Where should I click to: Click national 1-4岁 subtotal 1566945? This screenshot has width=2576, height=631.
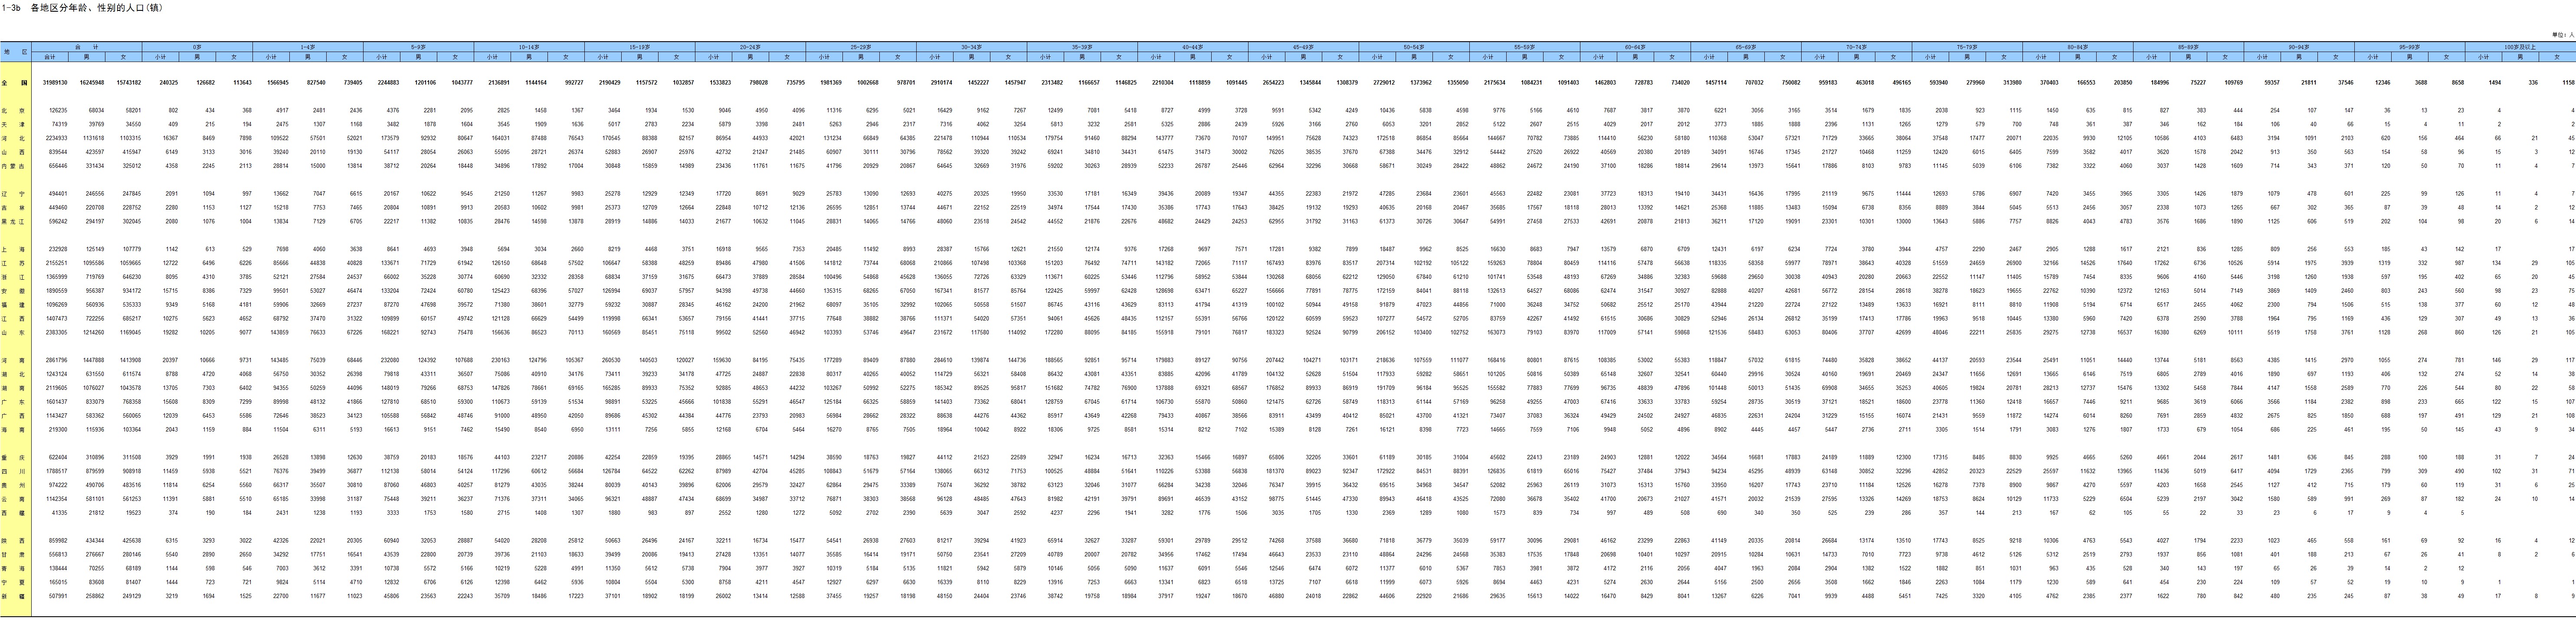(277, 83)
